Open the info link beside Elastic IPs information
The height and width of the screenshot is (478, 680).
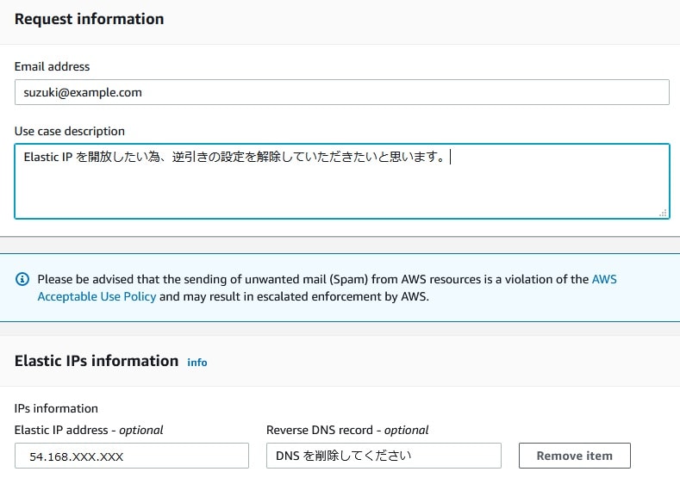197,363
